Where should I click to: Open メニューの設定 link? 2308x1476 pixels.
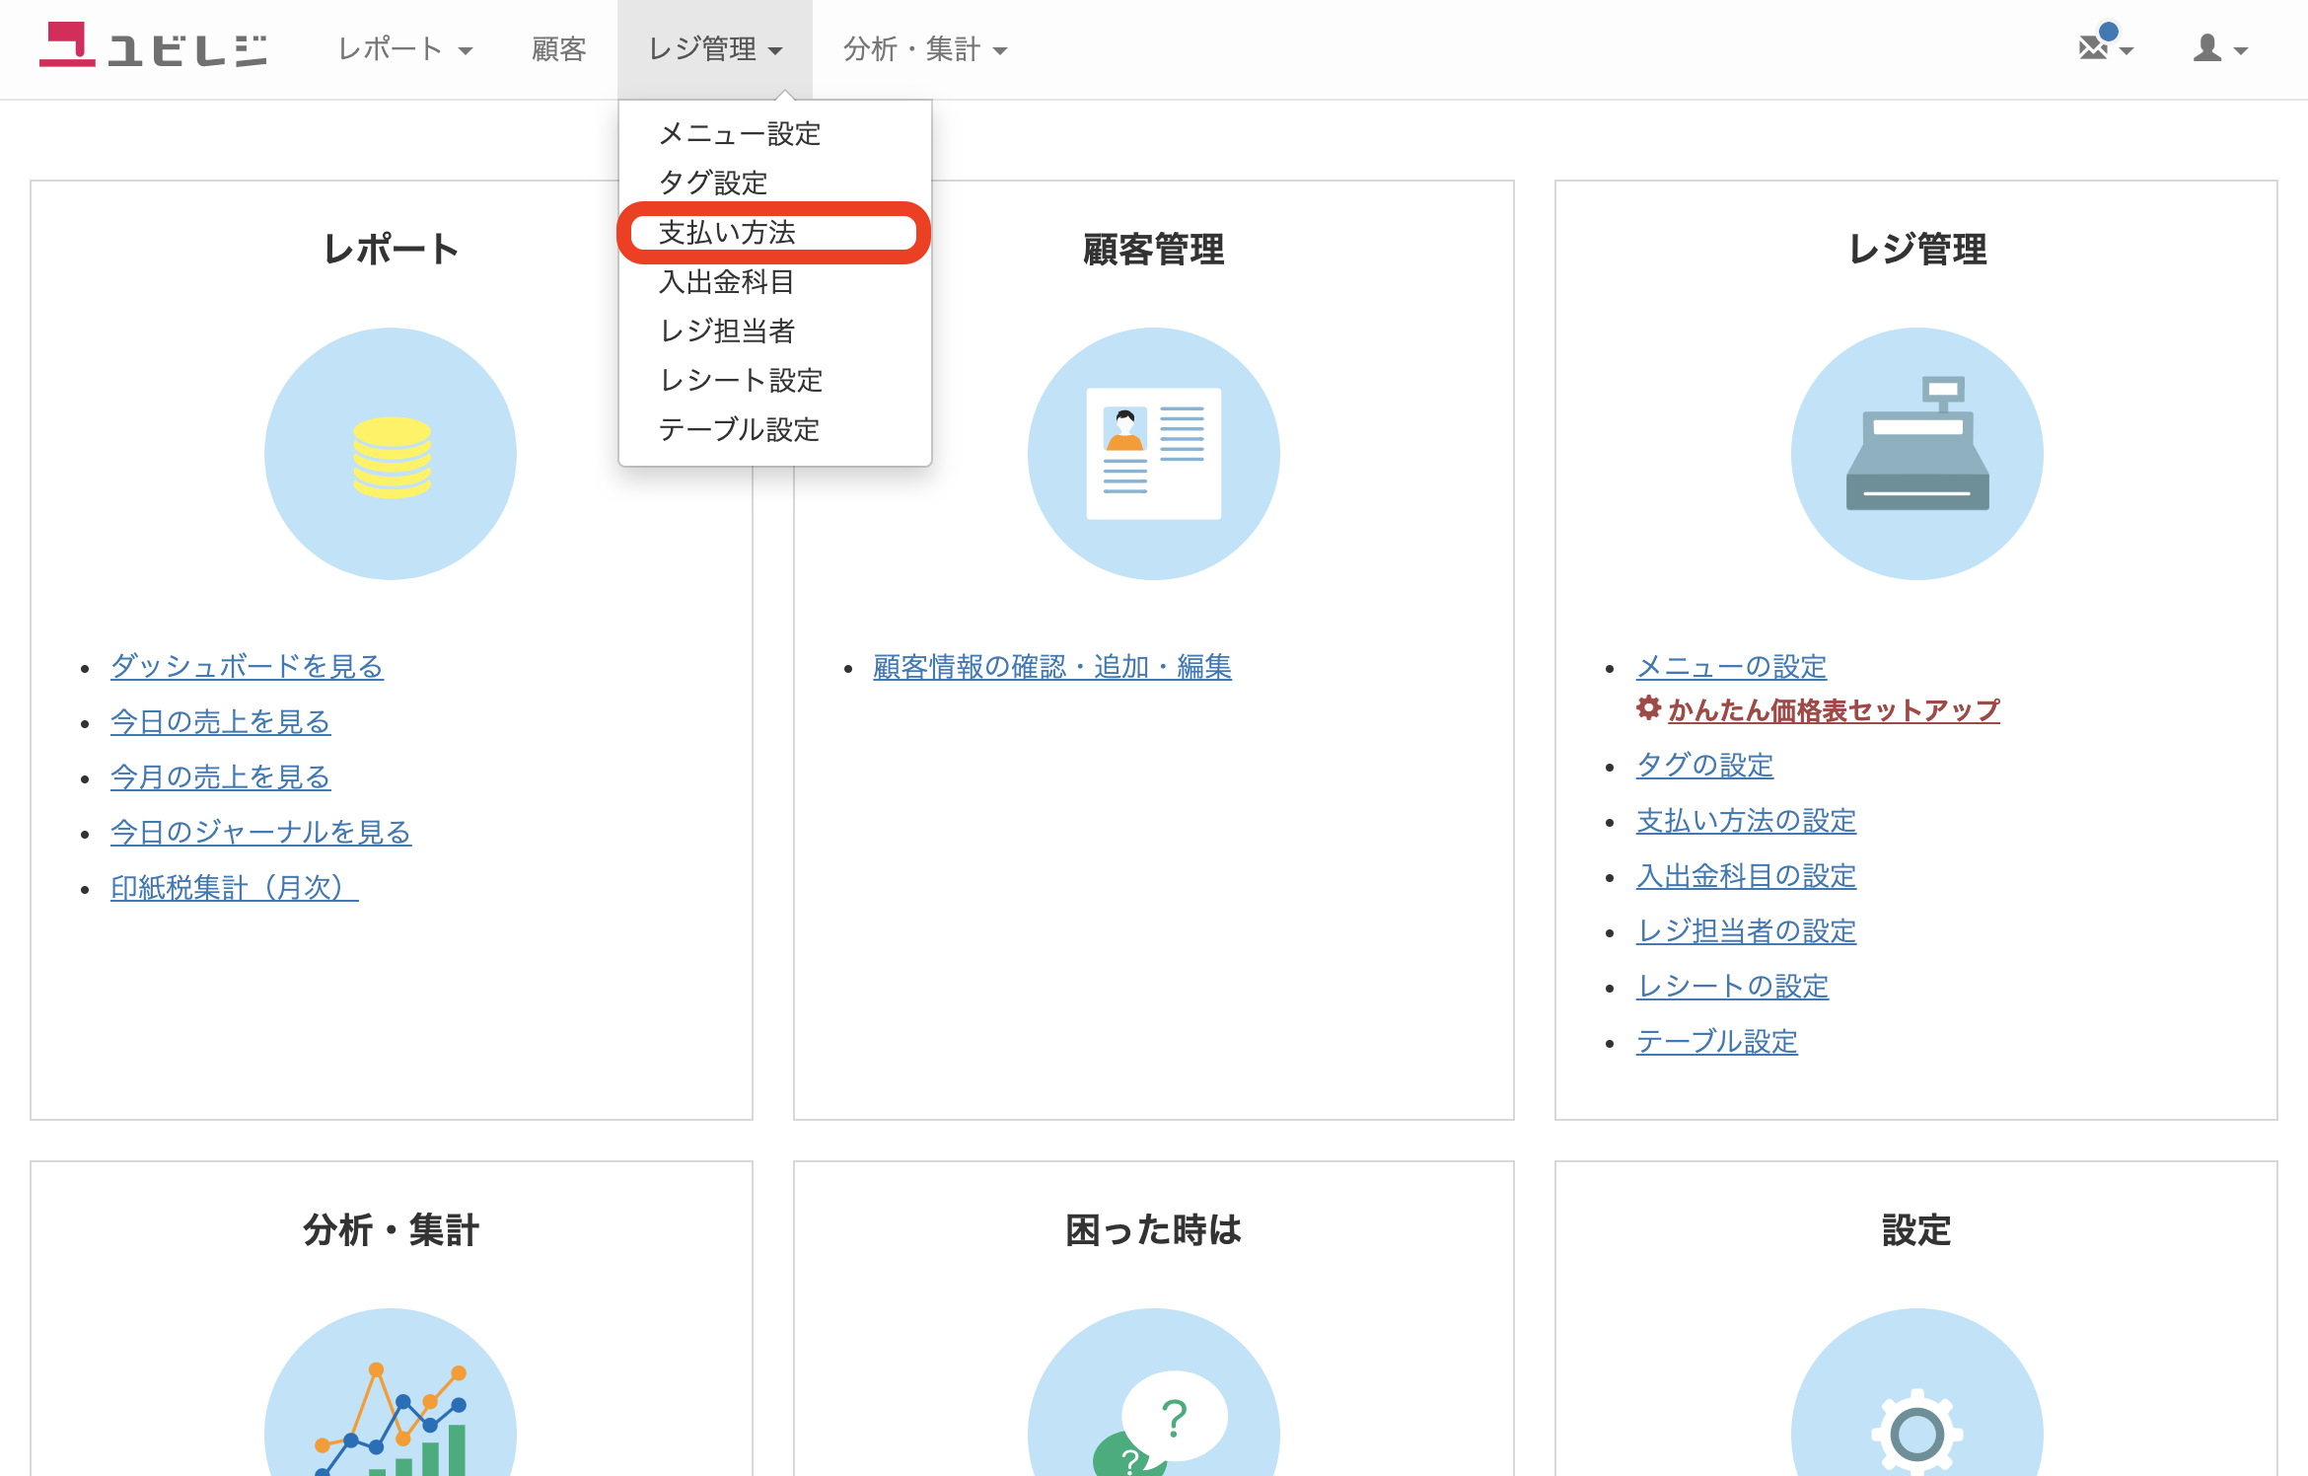pyautogui.click(x=1731, y=667)
